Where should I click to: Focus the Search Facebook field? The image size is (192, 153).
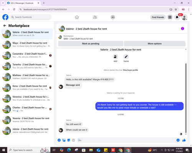click(x=31, y=17)
